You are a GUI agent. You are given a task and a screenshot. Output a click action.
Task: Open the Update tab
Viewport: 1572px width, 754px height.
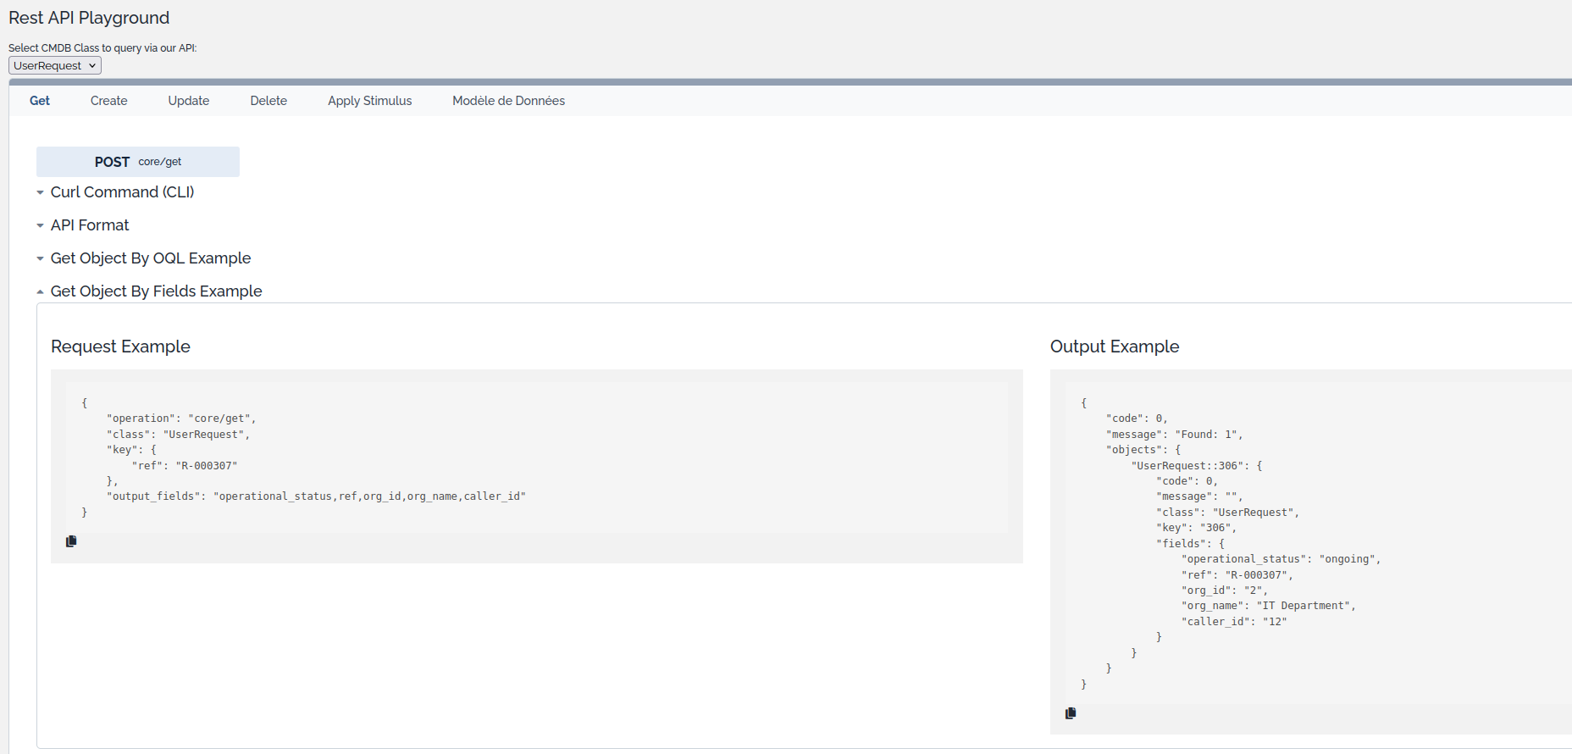188,101
